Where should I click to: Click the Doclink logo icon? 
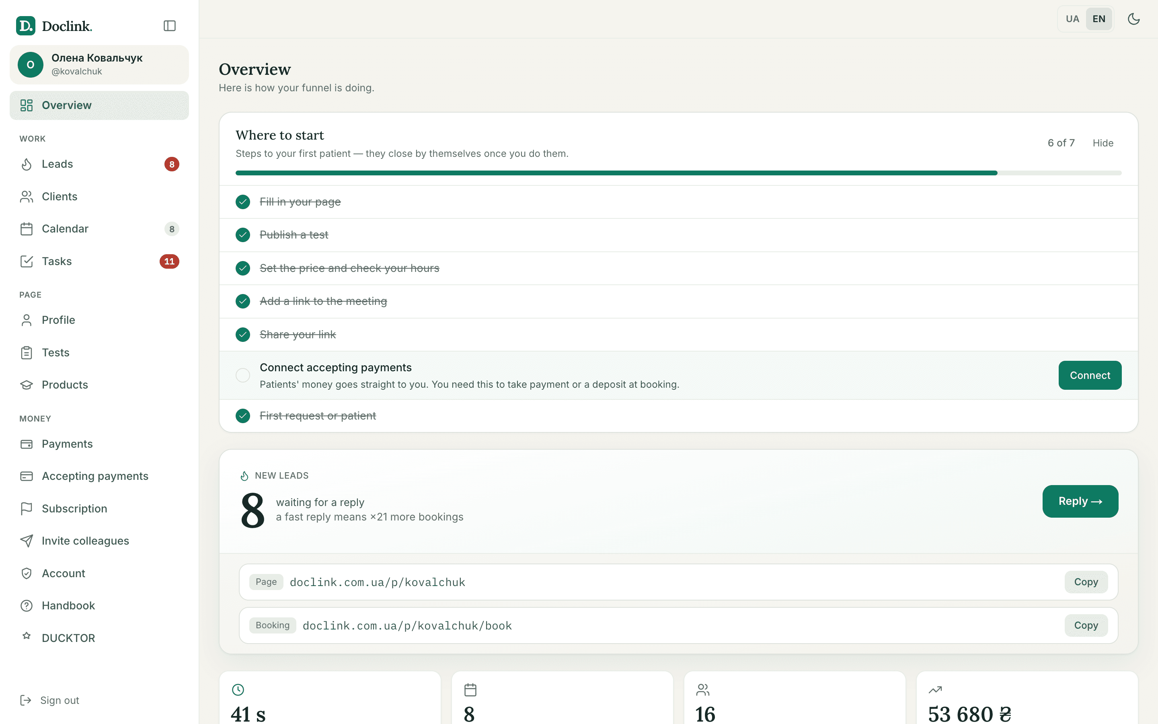(25, 25)
